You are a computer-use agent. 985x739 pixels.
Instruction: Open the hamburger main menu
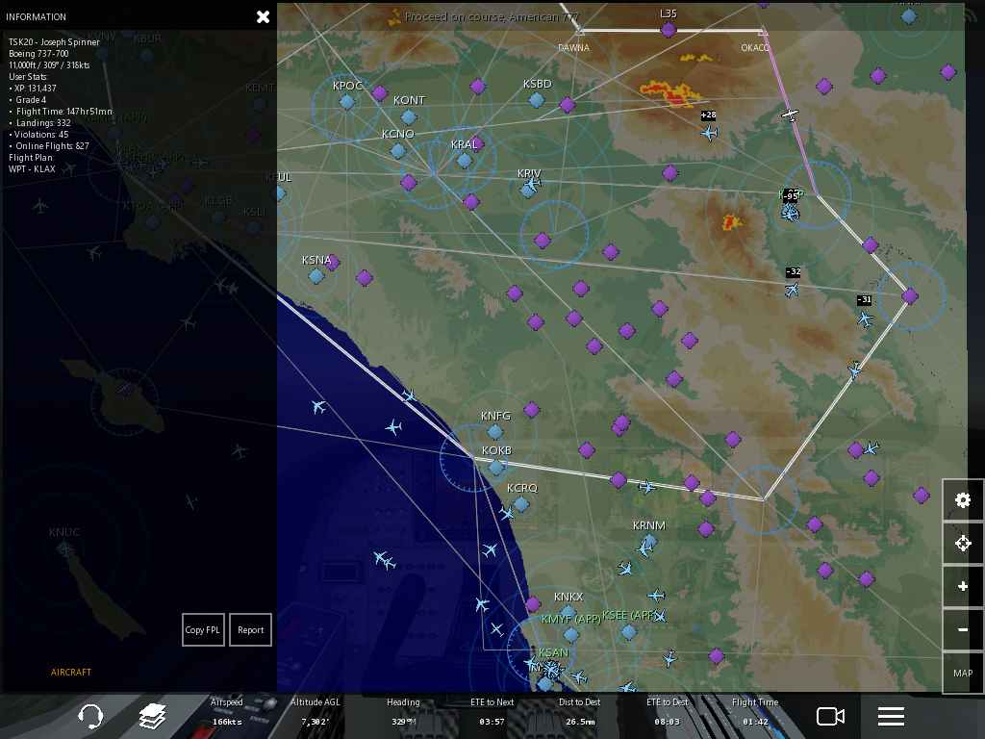click(891, 716)
